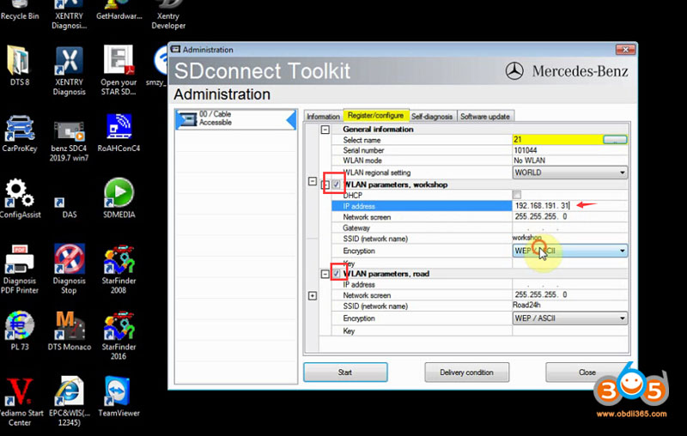Open ConfigAssist gears icon
The width and height of the screenshot is (687, 436).
tap(20, 198)
